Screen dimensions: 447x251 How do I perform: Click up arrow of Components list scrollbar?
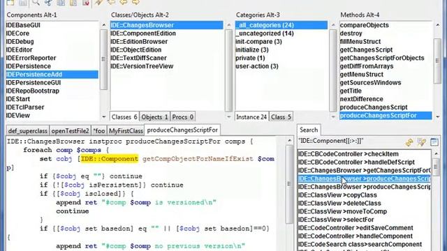104,25
